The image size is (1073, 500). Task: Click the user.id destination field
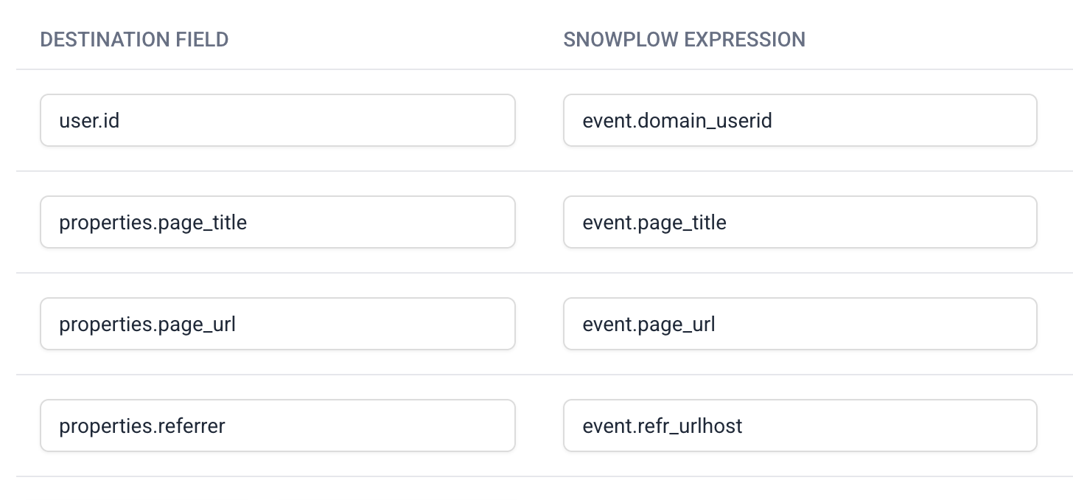pyautogui.click(x=277, y=120)
